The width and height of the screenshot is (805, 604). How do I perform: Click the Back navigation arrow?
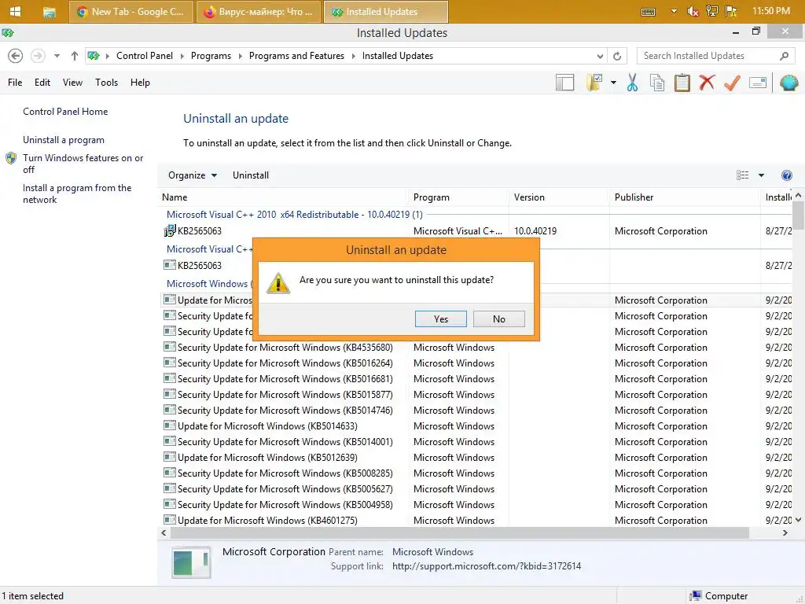click(16, 56)
